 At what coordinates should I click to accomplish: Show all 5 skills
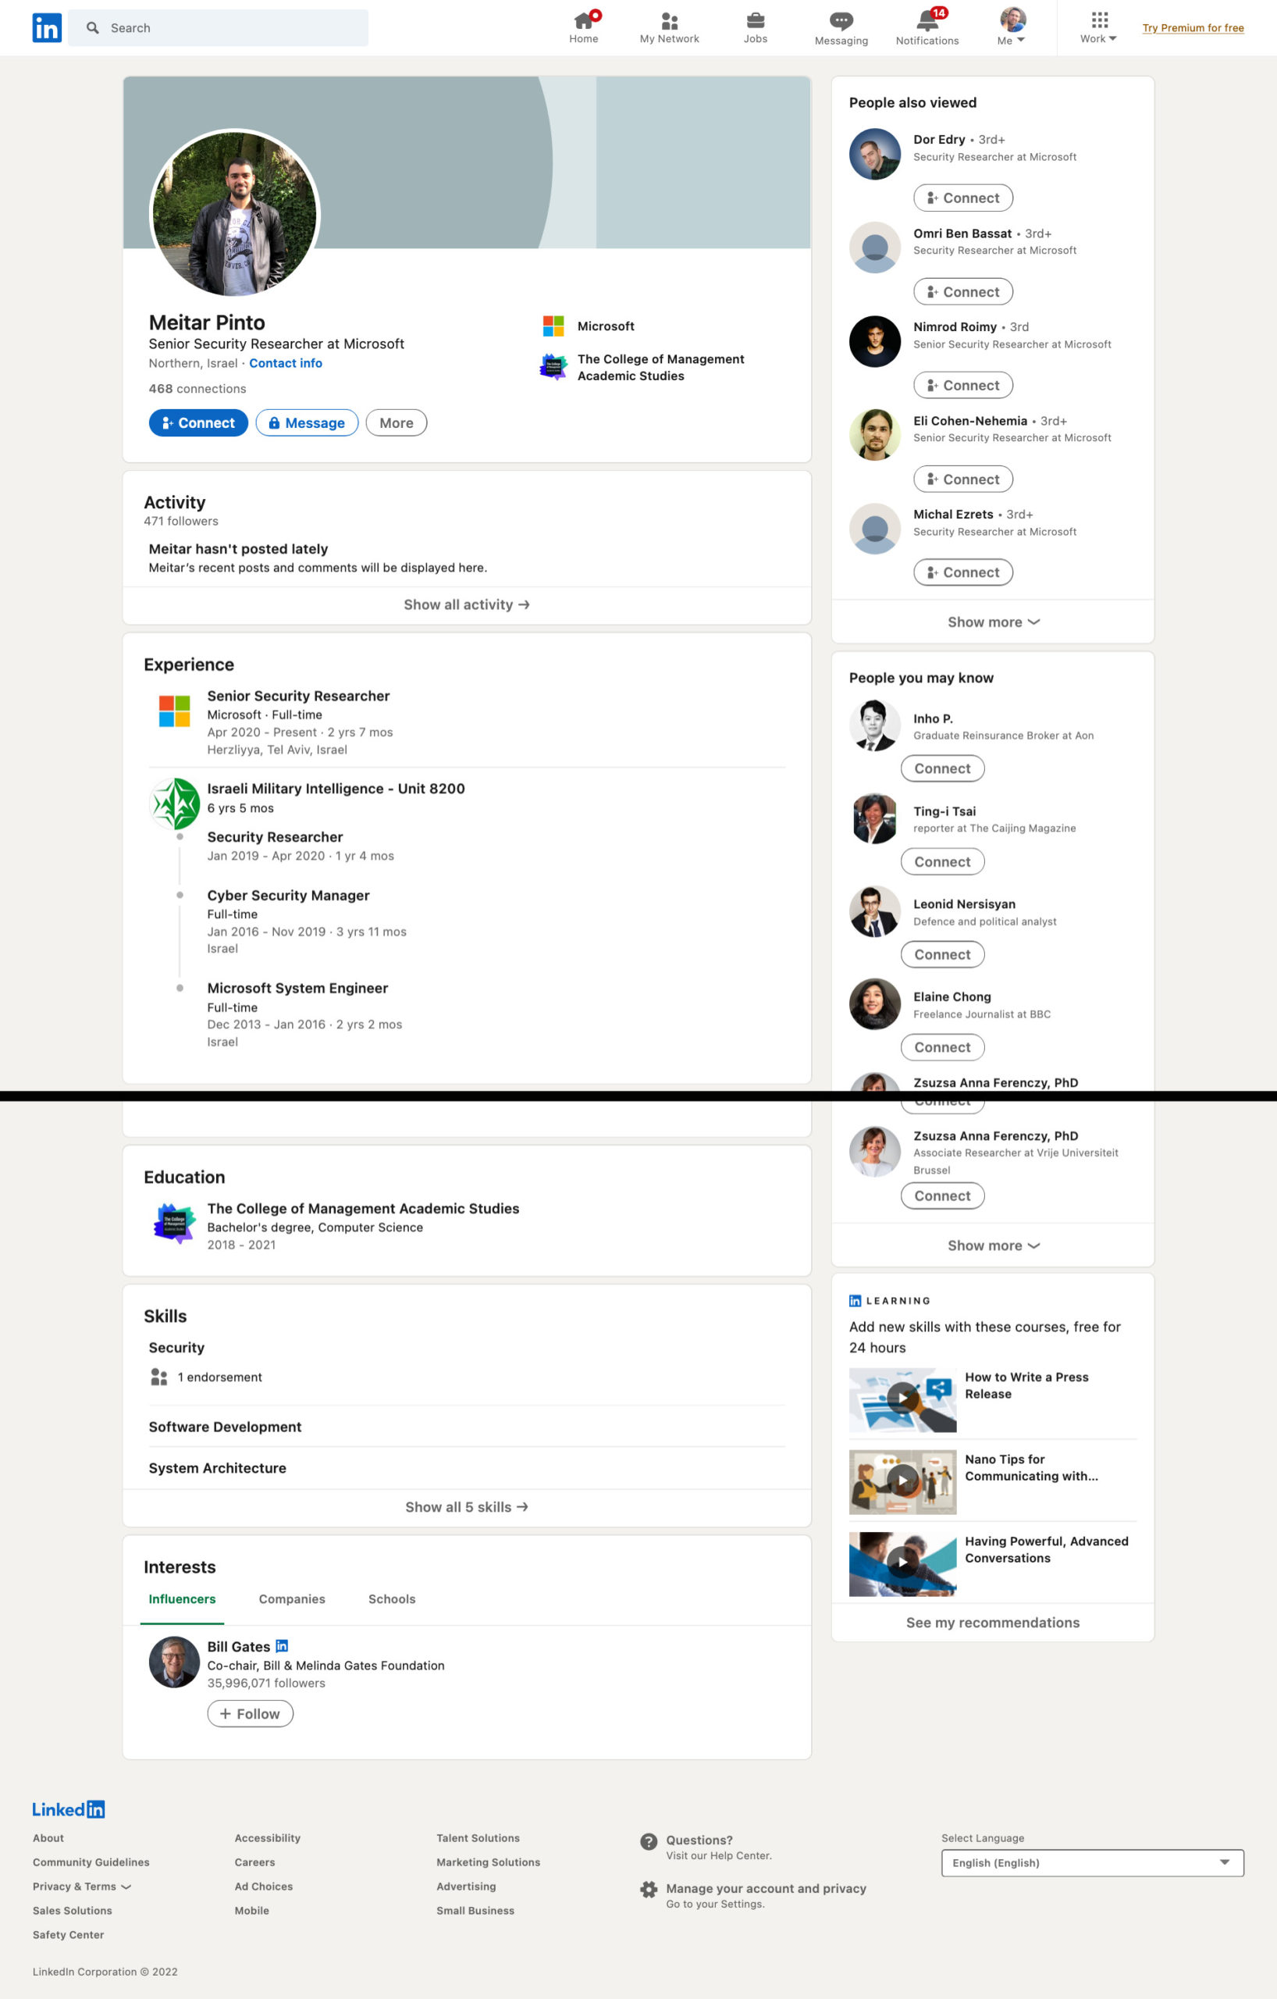pyautogui.click(x=466, y=1508)
